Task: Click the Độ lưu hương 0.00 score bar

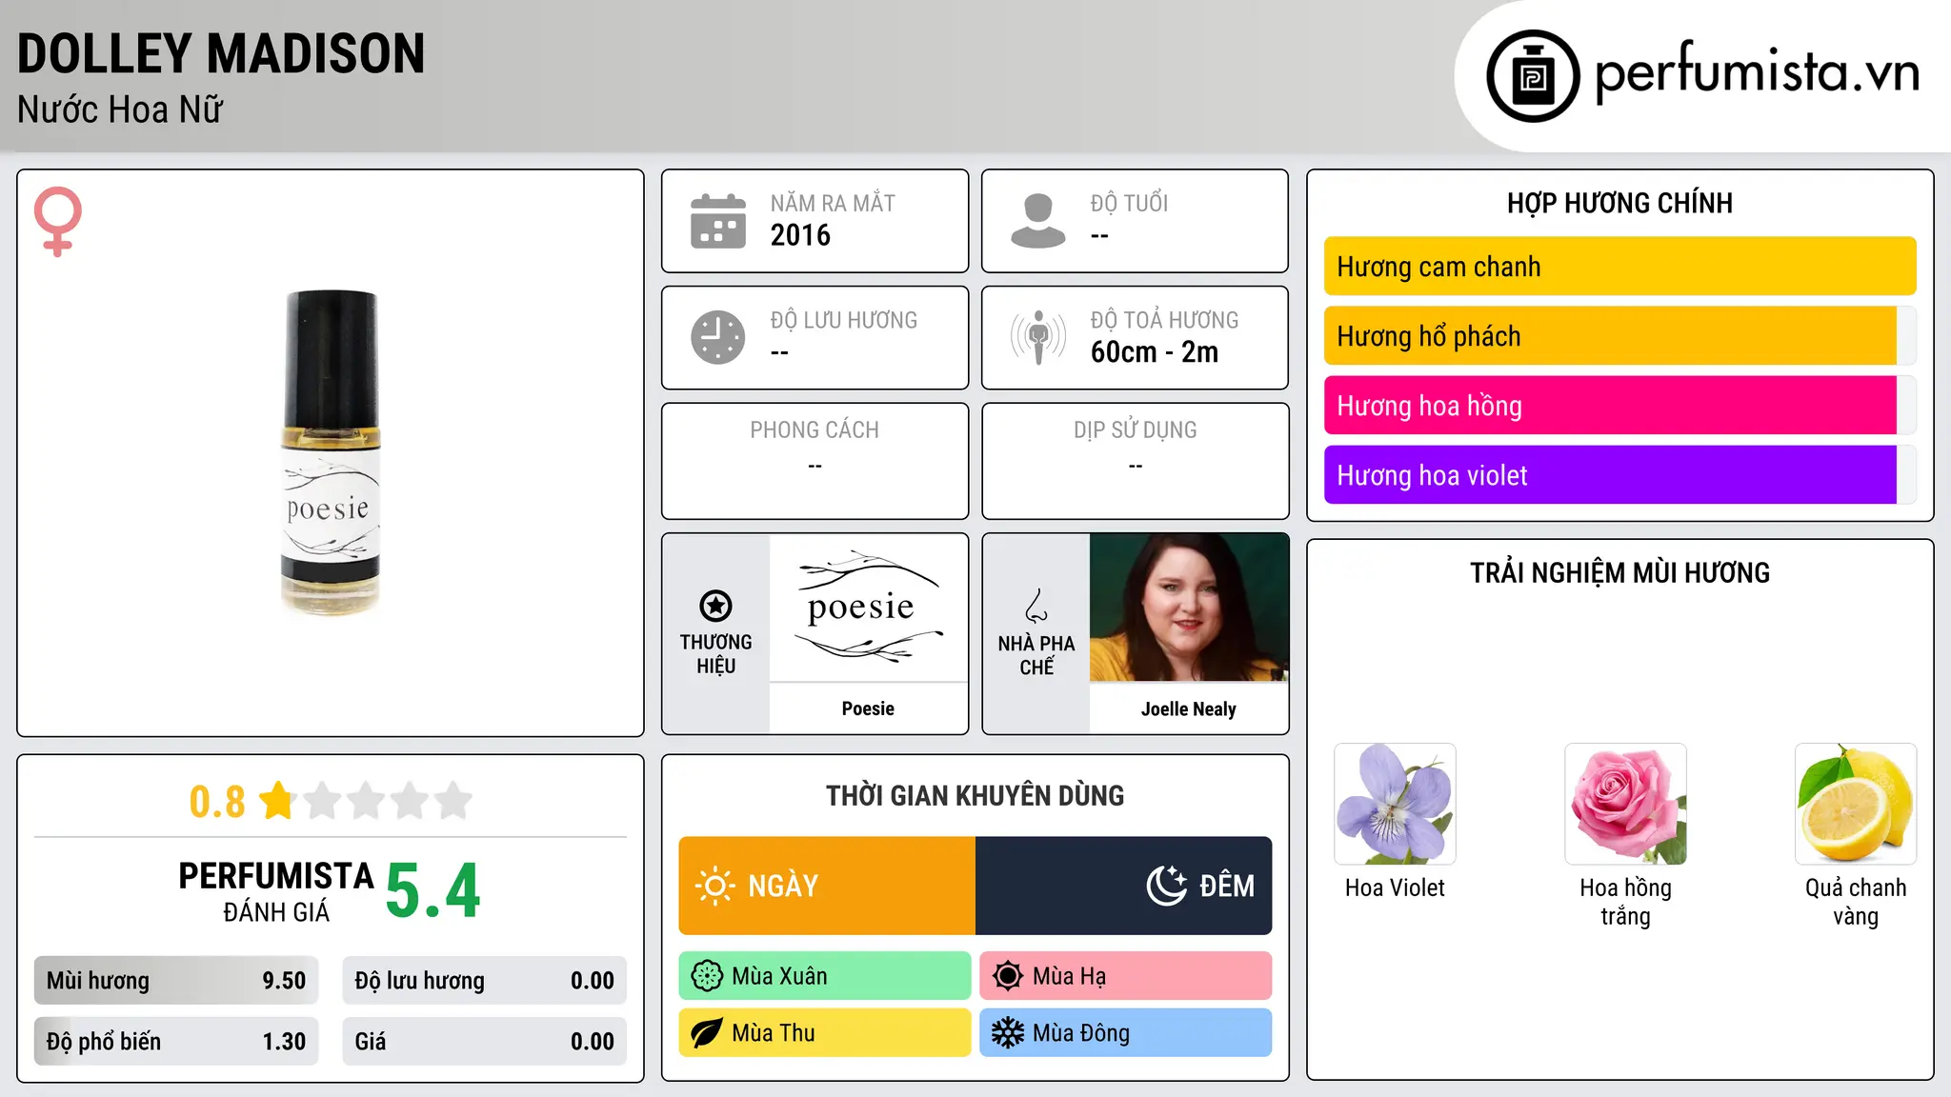Action: click(x=484, y=981)
